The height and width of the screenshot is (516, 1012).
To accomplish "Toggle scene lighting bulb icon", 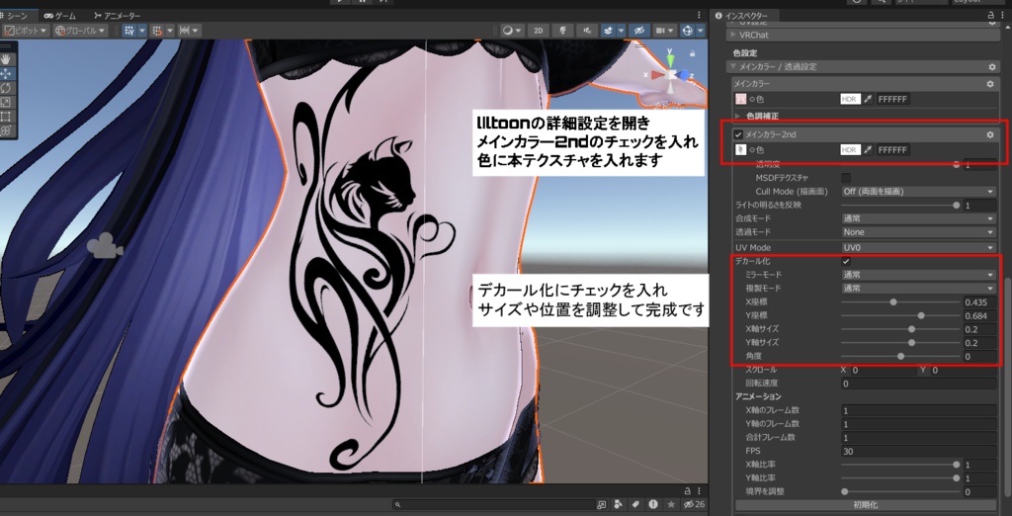I will (x=562, y=31).
